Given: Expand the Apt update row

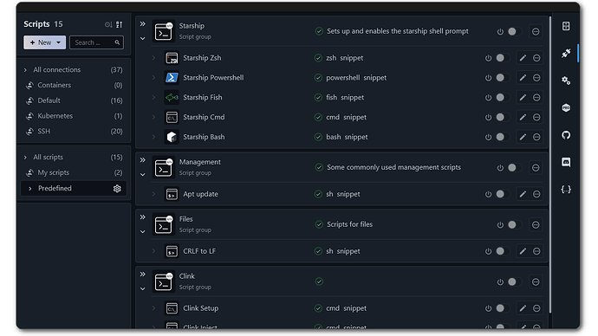Looking at the screenshot, I should tap(153, 194).
